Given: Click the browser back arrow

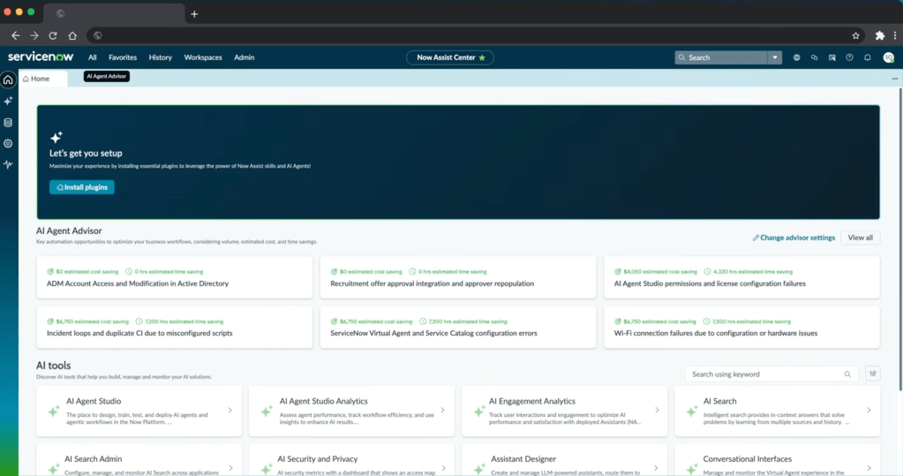Looking at the screenshot, I should point(16,35).
